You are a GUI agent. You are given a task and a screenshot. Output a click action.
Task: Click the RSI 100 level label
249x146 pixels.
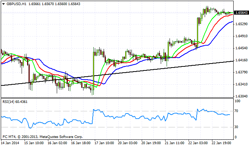coord(237,101)
